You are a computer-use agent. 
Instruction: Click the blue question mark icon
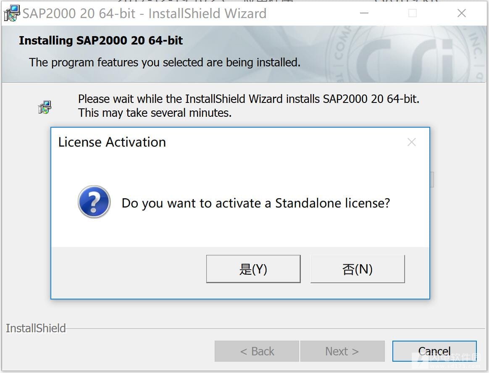94,202
